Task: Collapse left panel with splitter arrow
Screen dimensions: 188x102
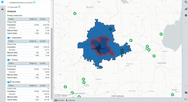Action: (53, 48)
